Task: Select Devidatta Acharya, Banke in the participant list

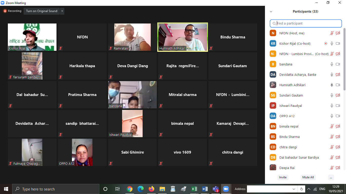Action: point(298,75)
